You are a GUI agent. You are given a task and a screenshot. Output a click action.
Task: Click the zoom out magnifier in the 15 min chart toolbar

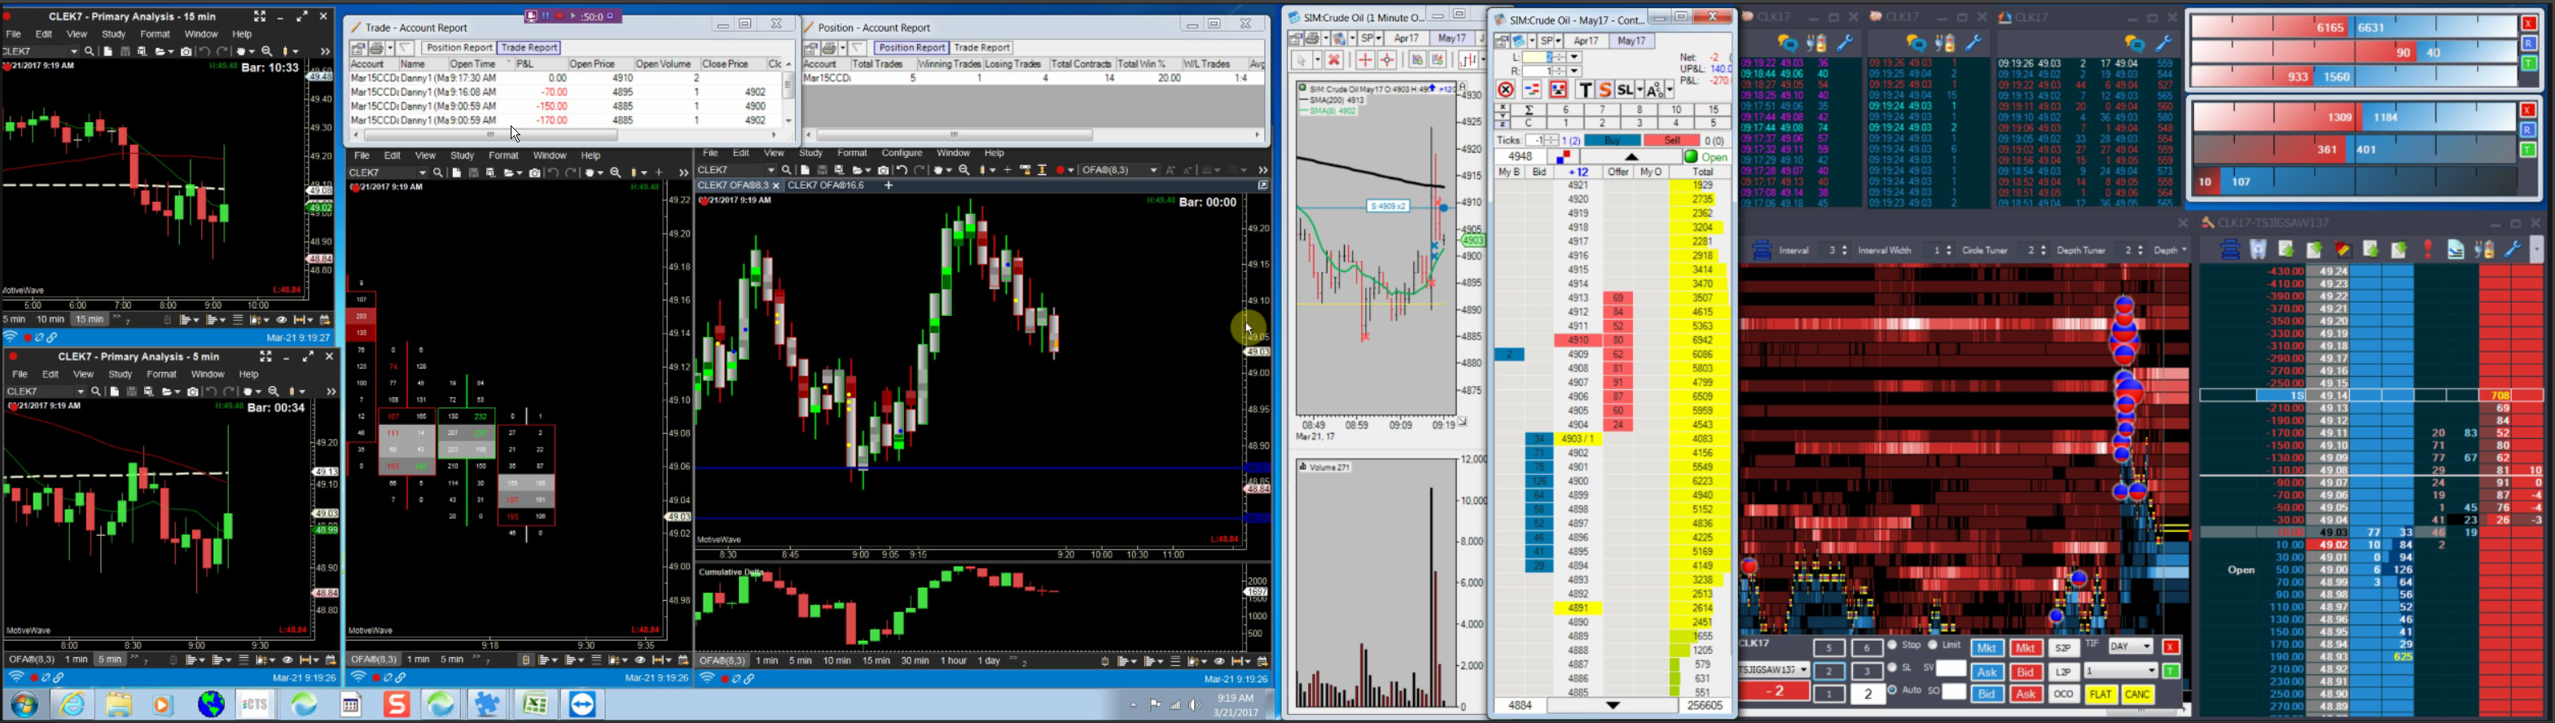coord(267,51)
